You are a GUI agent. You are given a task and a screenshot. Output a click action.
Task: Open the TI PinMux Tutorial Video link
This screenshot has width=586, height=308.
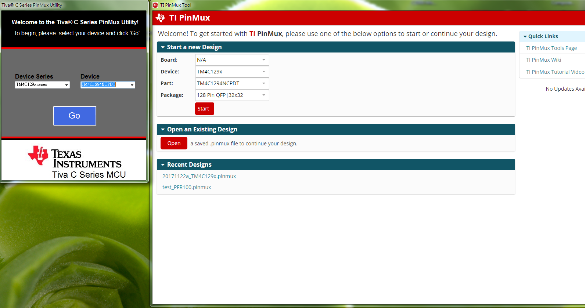pyautogui.click(x=555, y=72)
